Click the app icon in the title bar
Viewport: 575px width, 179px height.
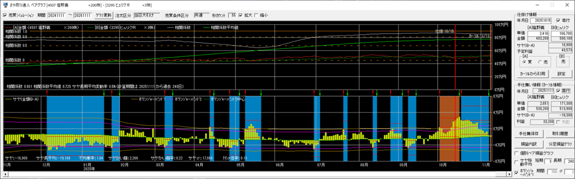[5, 4]
